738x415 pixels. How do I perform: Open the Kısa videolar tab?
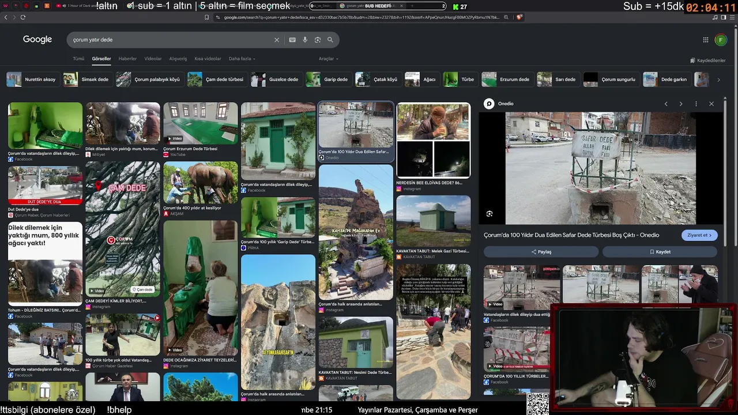click(208, 59)
